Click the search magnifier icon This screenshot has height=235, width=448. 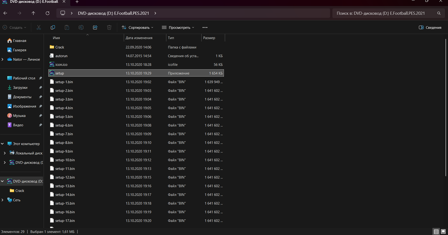(x=439, y=13)
